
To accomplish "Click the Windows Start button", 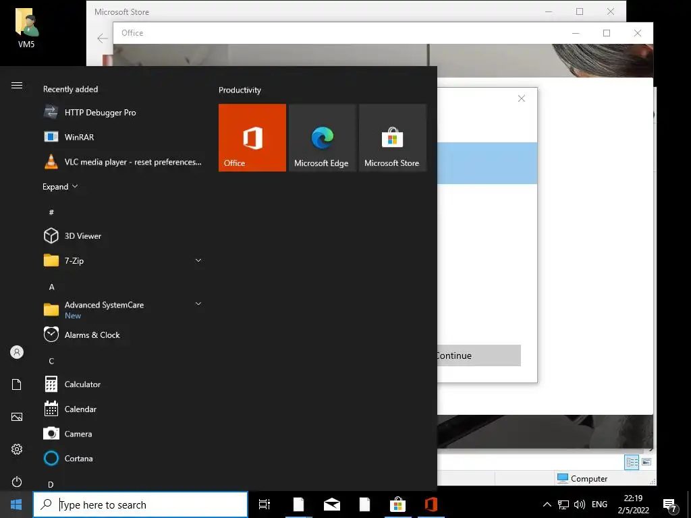I will 16,505.
